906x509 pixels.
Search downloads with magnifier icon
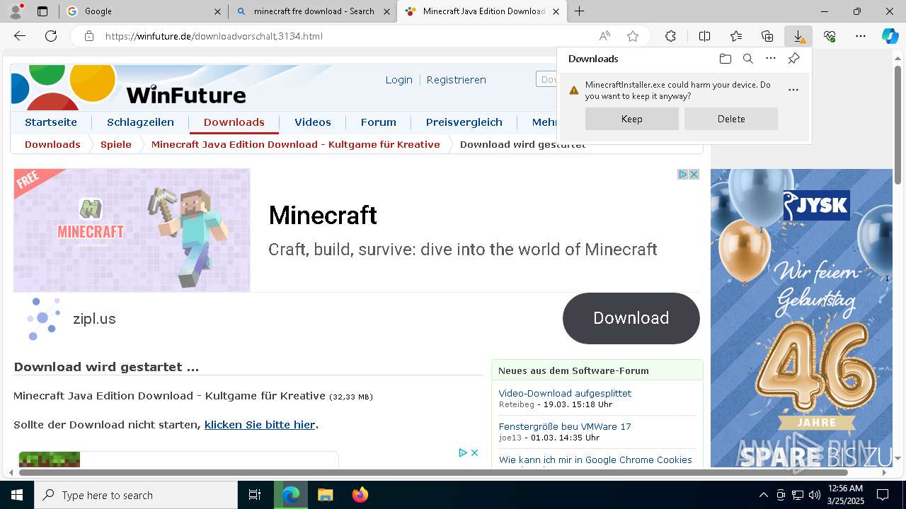(747, 59)
